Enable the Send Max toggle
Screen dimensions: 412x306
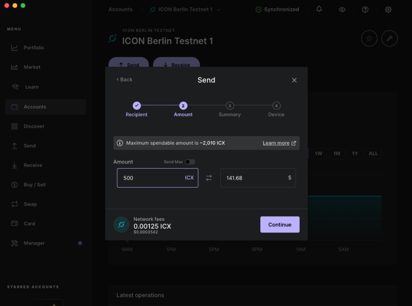[x=190, y=162]
